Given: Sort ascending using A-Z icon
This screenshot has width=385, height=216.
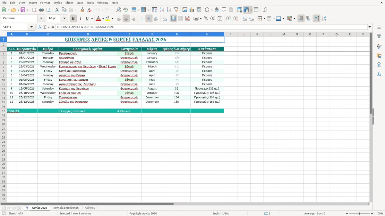Looking at the screenshot, I should pos(162,10).
